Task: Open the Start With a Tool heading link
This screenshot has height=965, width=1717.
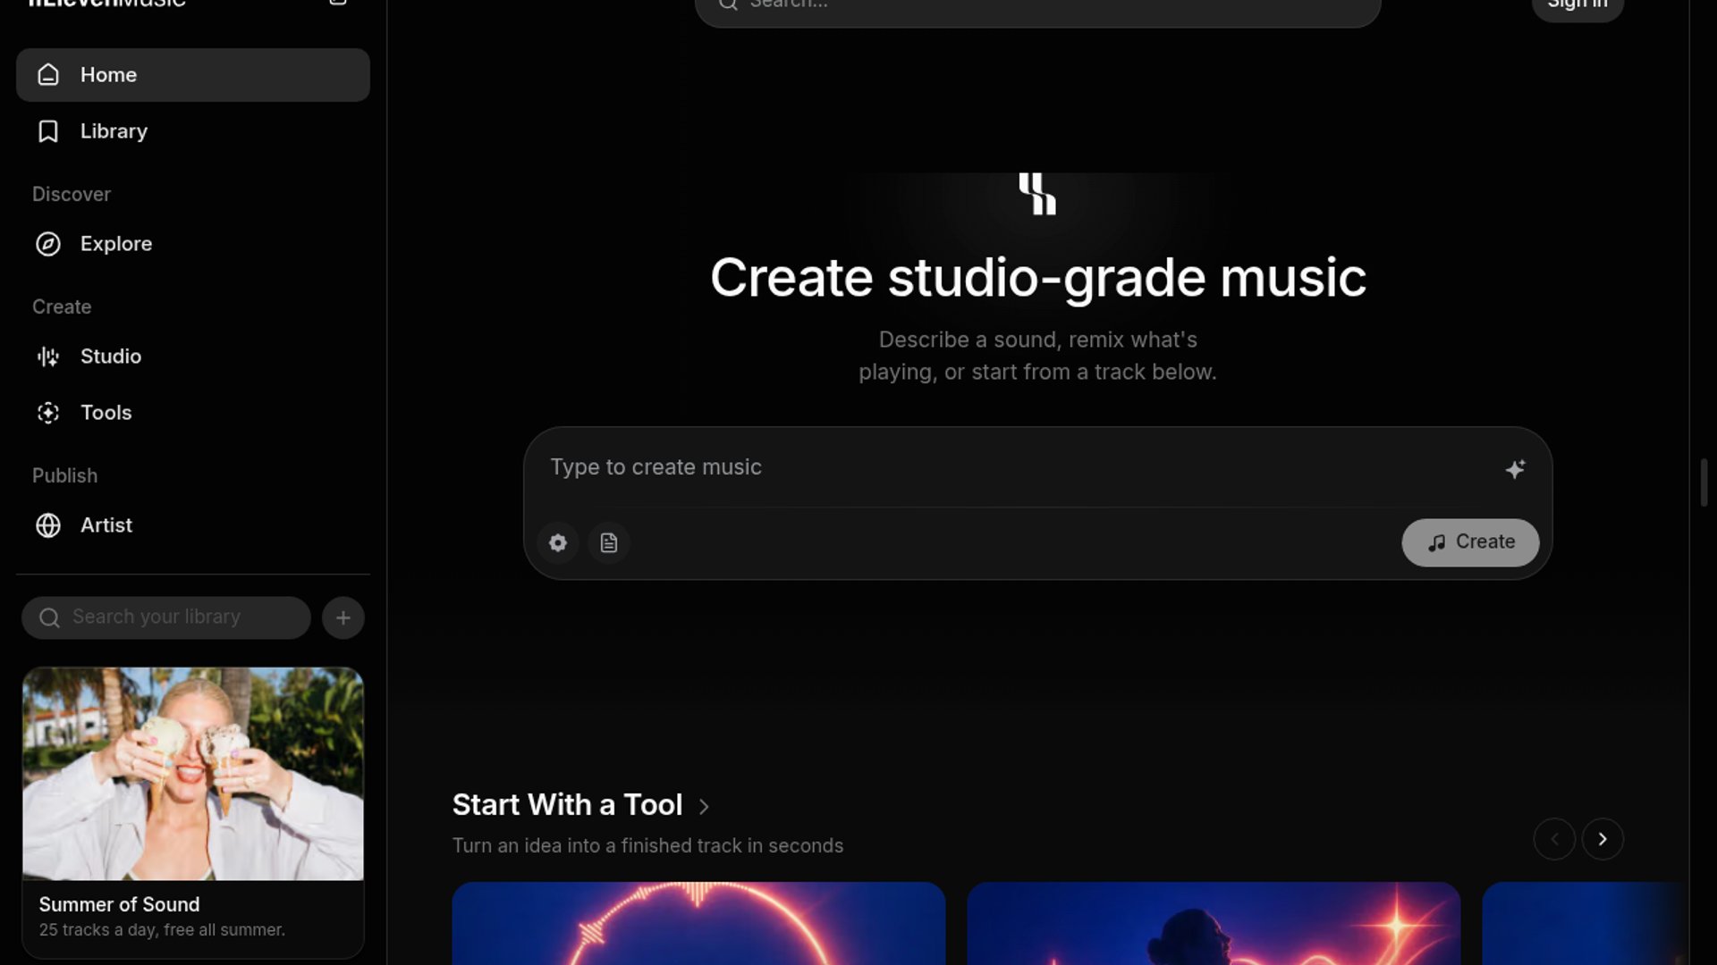Action: click(x=568, y=805)
